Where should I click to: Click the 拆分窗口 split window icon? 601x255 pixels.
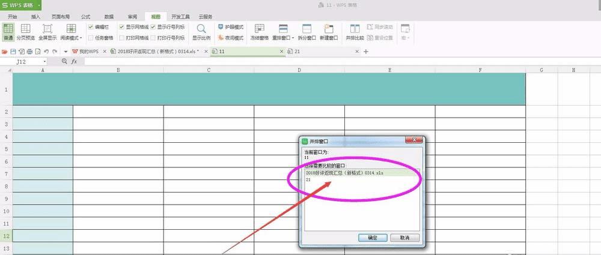(x=307, y=32)
